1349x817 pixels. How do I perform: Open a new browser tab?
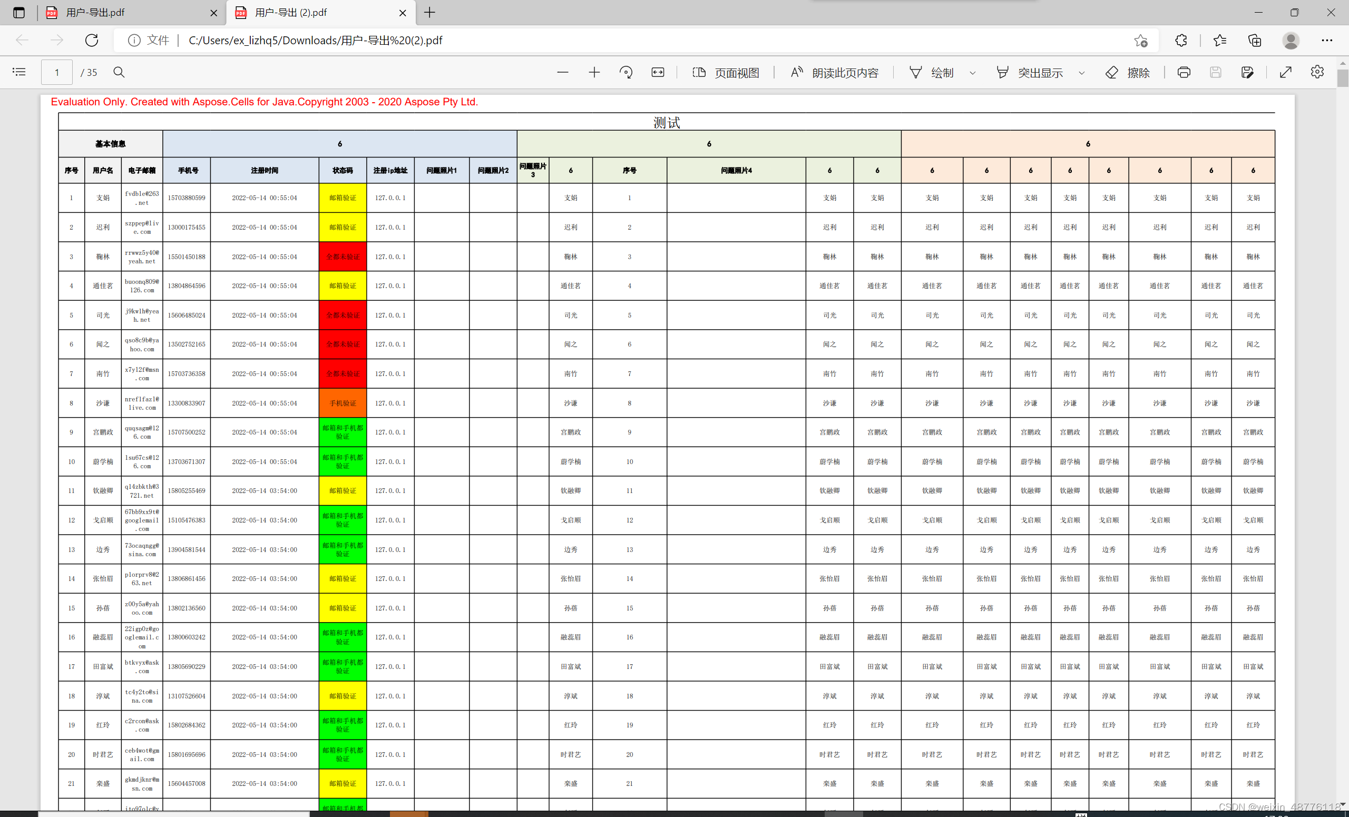tap(430, 13)
